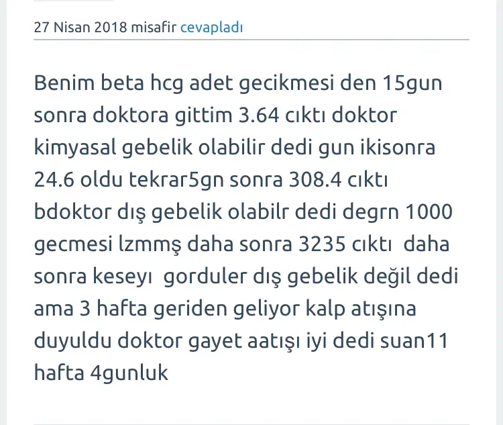The height and width of the screenshot is (425, 503).
Task: Click the value '3235' in the comment
Action: (322, 244)
